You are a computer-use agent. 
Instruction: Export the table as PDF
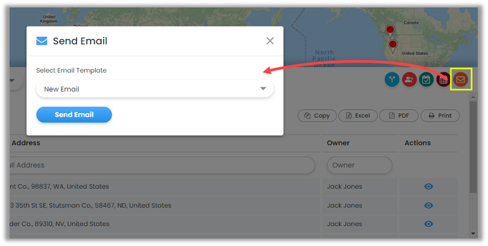coord(399,115)
